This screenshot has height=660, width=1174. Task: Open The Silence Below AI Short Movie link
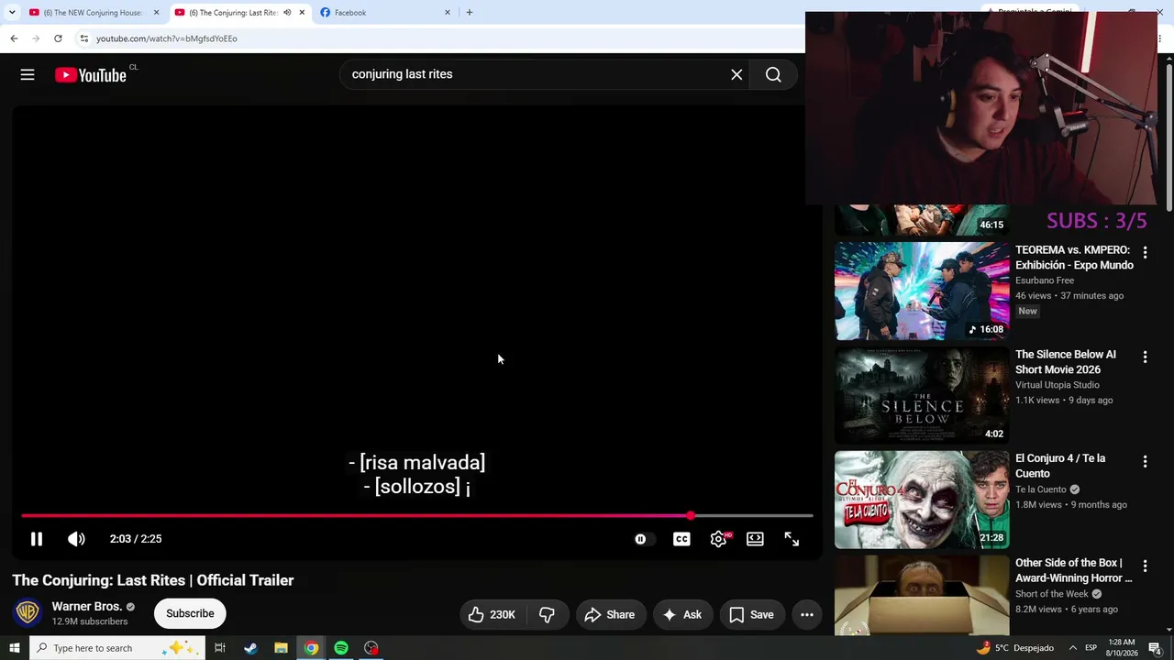coord(1066,362)
